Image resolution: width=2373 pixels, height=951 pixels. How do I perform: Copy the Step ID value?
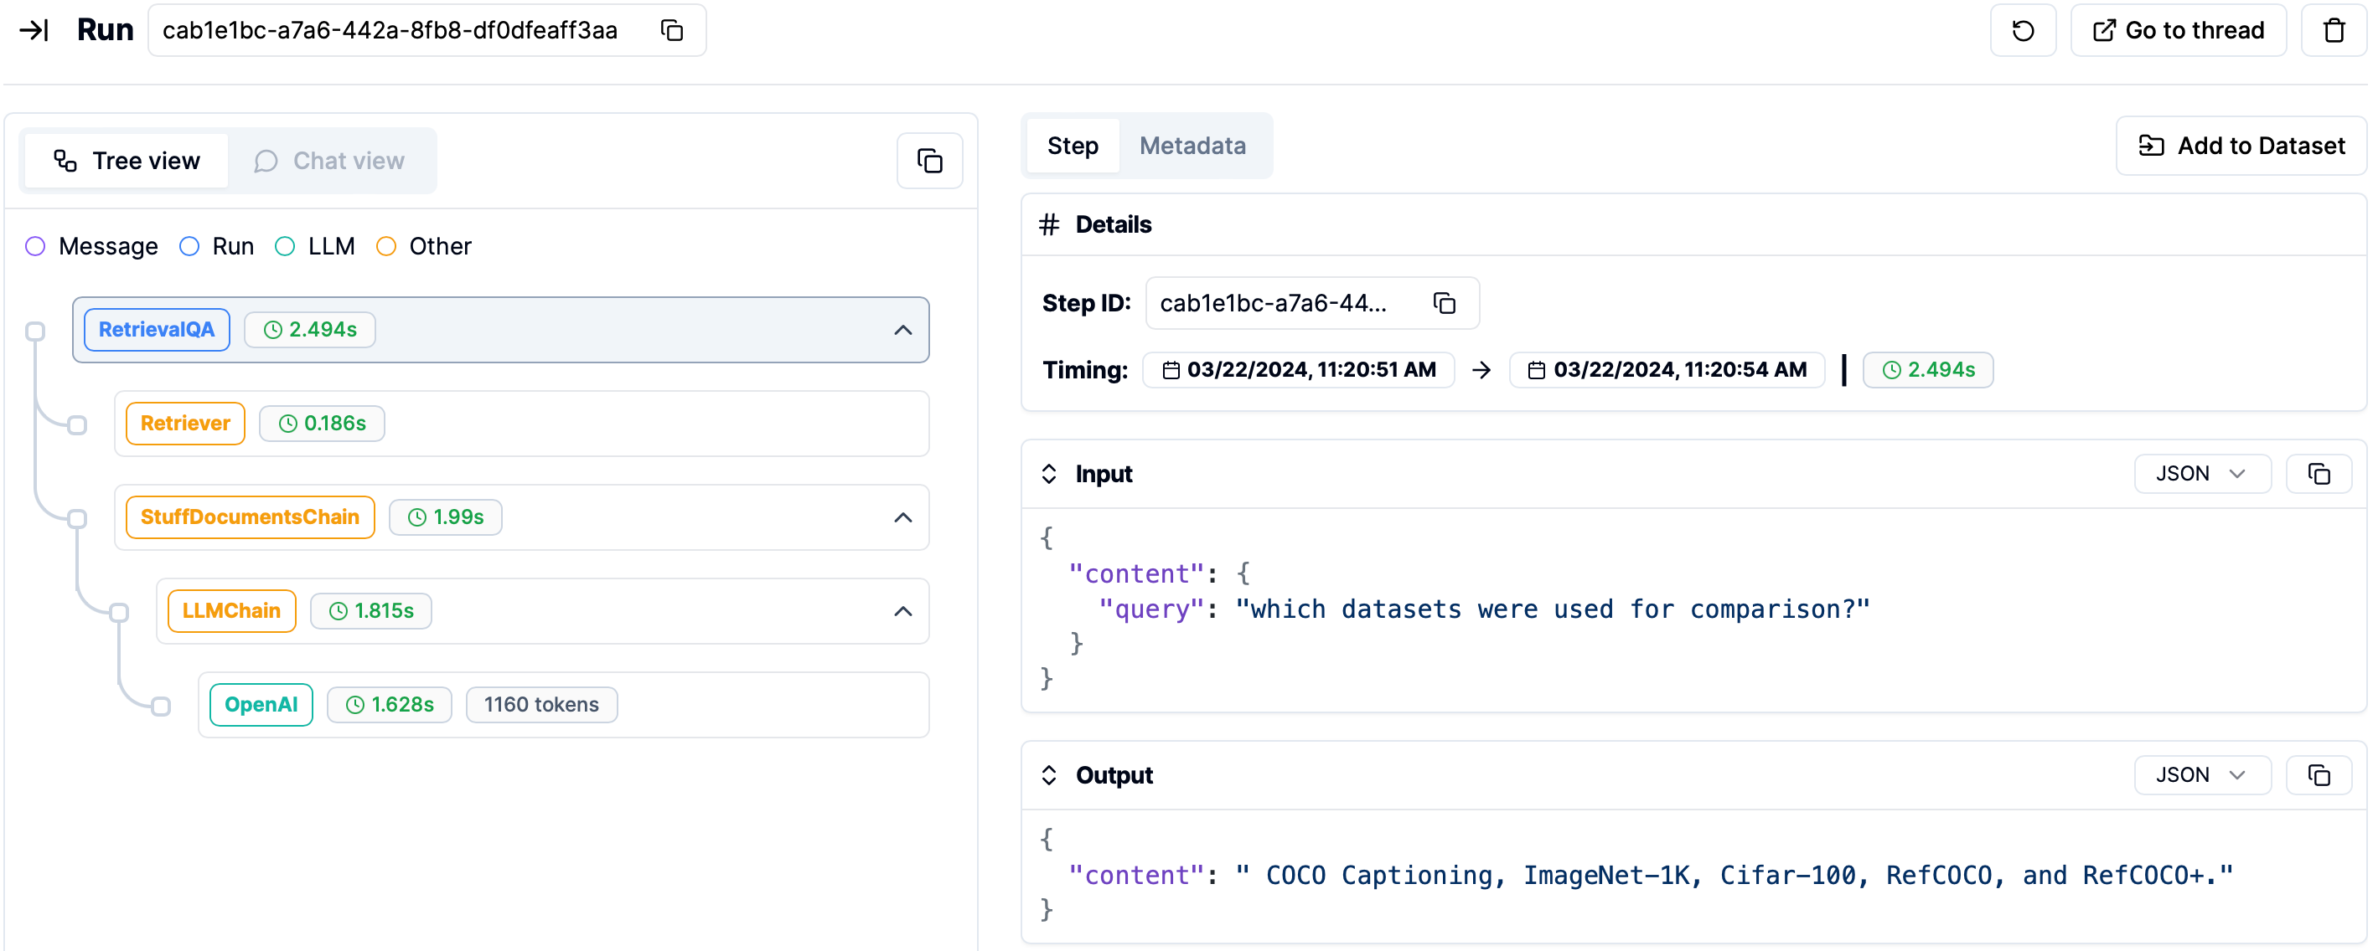coord(1444,303)
